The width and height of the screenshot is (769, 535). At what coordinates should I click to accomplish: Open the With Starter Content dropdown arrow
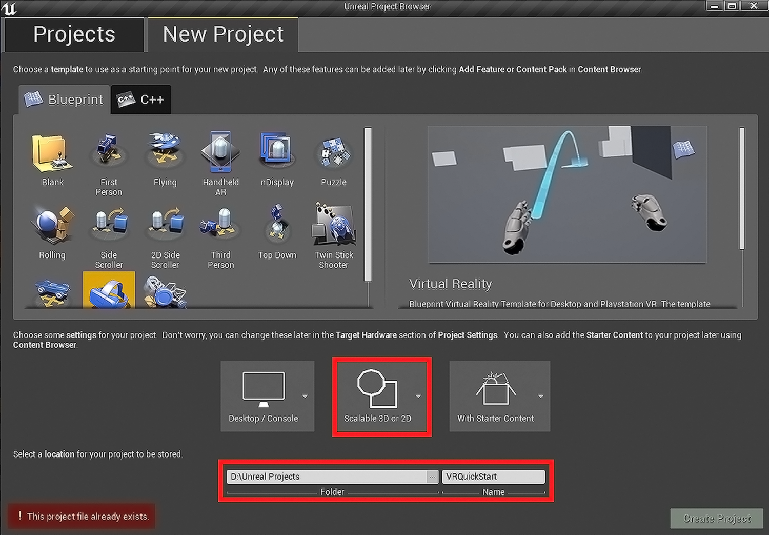(x=541, y=396)
